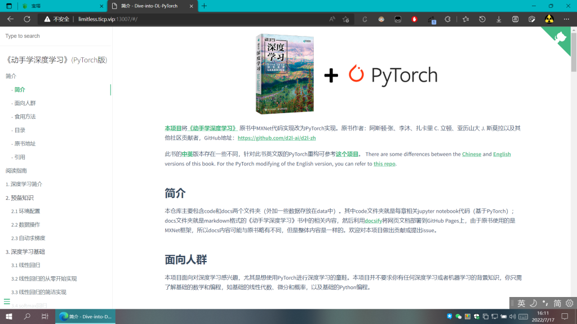Open sidebar section 简介 heading
This screenshot has width=577, height=324.
tap(11, 76)
